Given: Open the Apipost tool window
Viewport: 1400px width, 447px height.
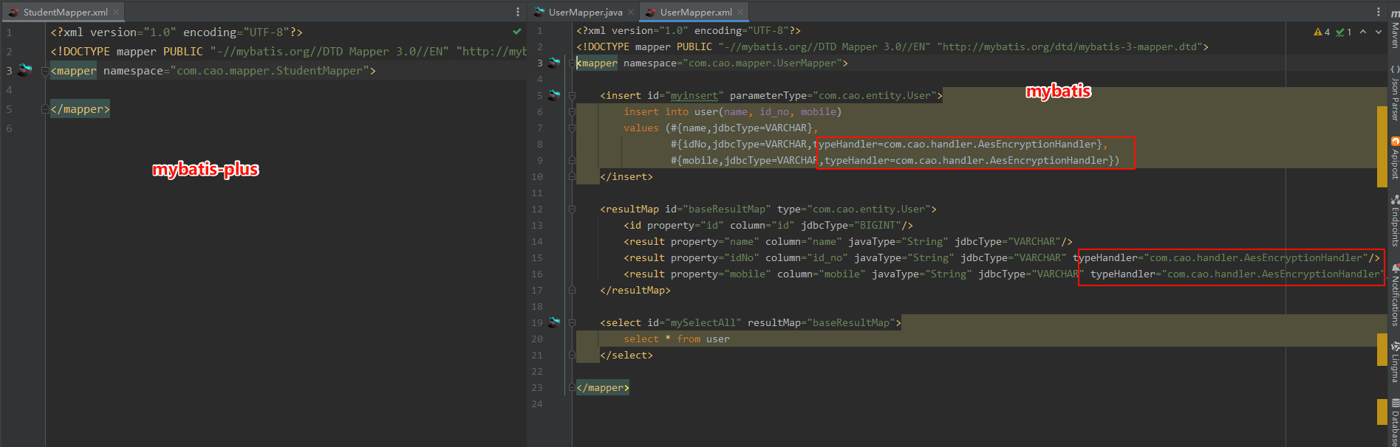Looking at the screenshot, I should tap(1394, 158).
